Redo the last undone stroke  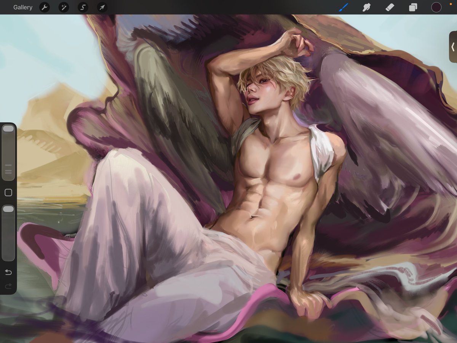(x=8, y=286)
